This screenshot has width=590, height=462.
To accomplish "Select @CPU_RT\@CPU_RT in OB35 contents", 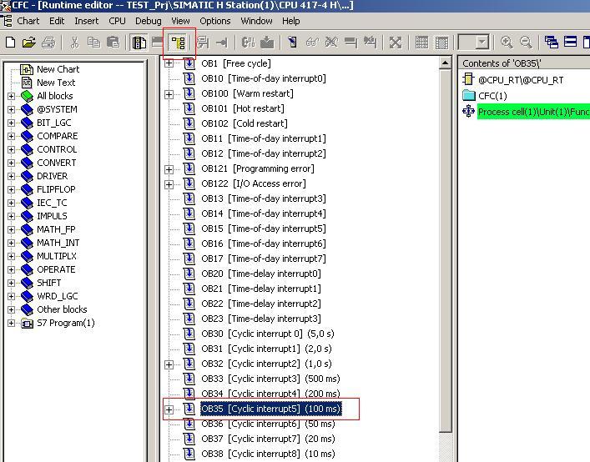I will (x=521, y=80).
